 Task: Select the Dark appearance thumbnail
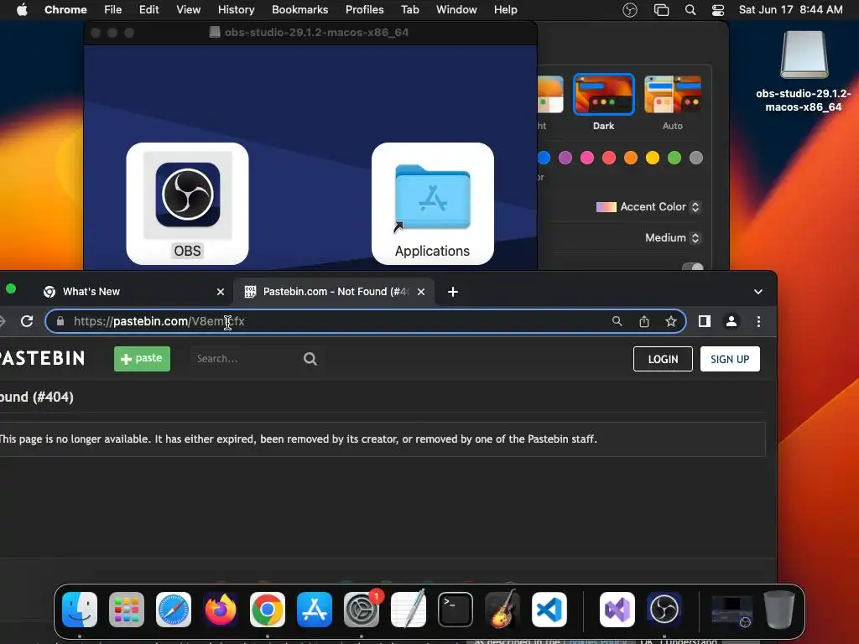click(x=604, y=94)
